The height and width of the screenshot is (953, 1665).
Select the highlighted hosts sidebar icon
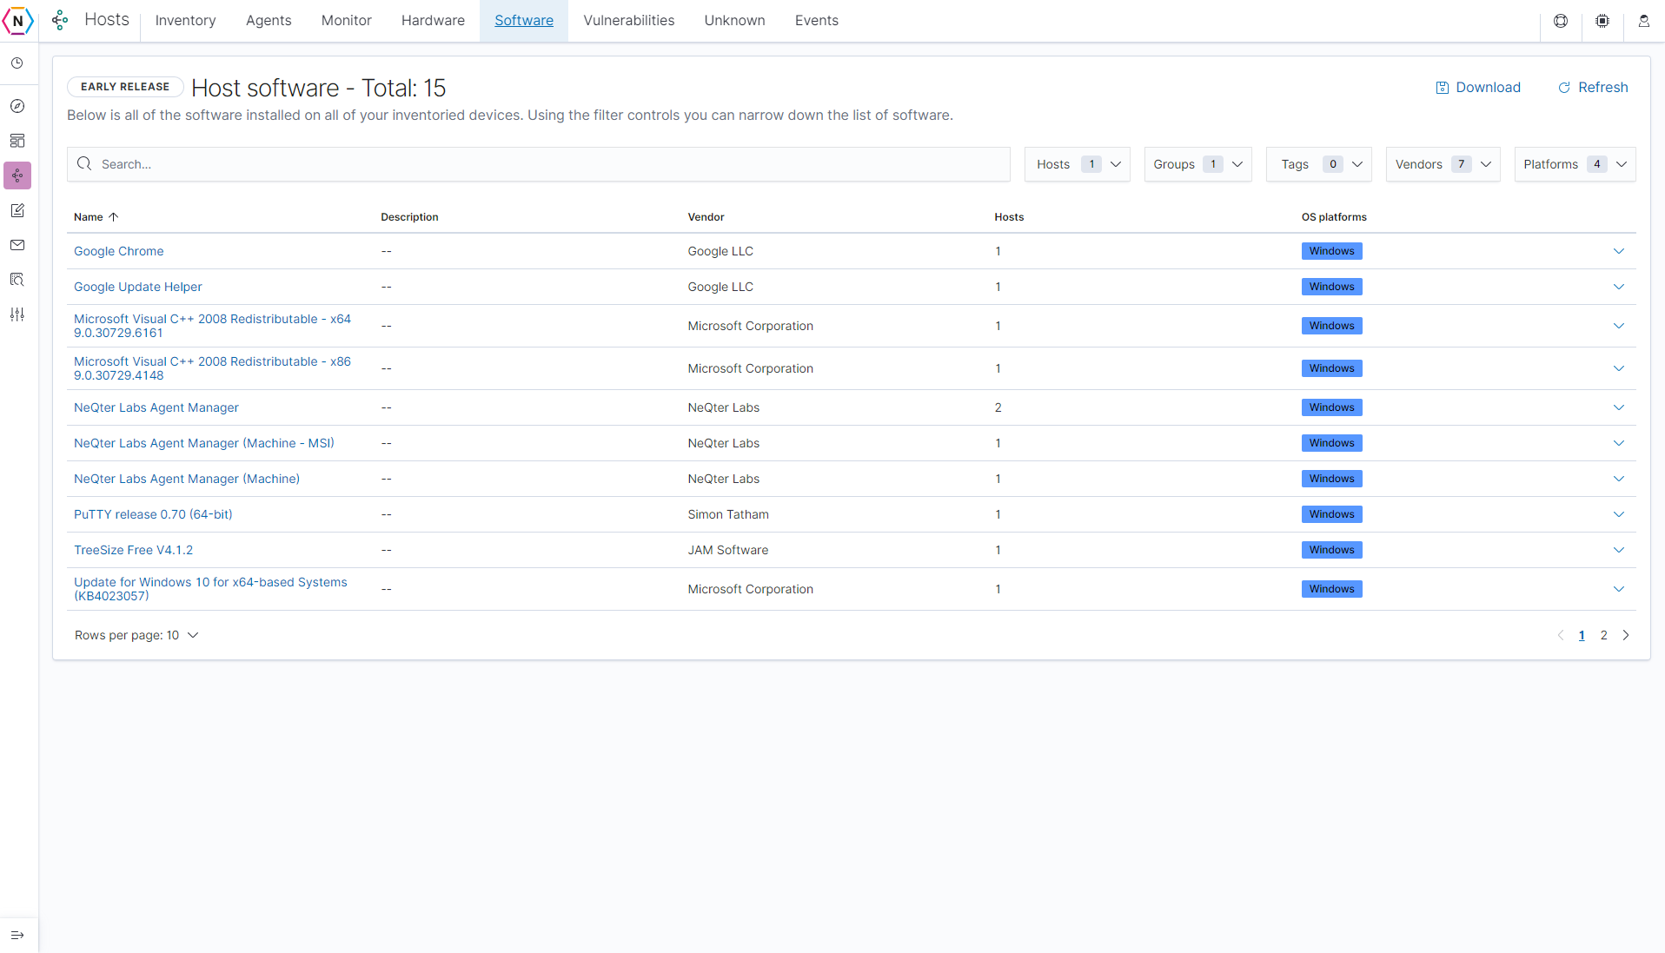tap(17, 175)
